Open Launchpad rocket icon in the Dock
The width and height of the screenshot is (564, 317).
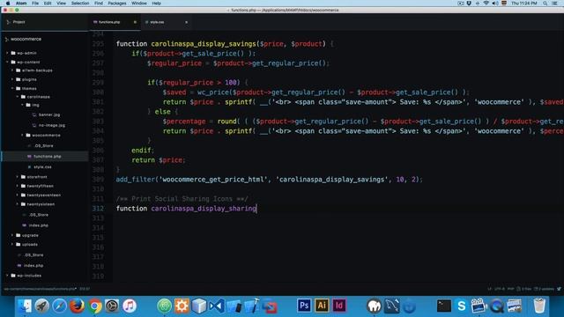(42, 306)
